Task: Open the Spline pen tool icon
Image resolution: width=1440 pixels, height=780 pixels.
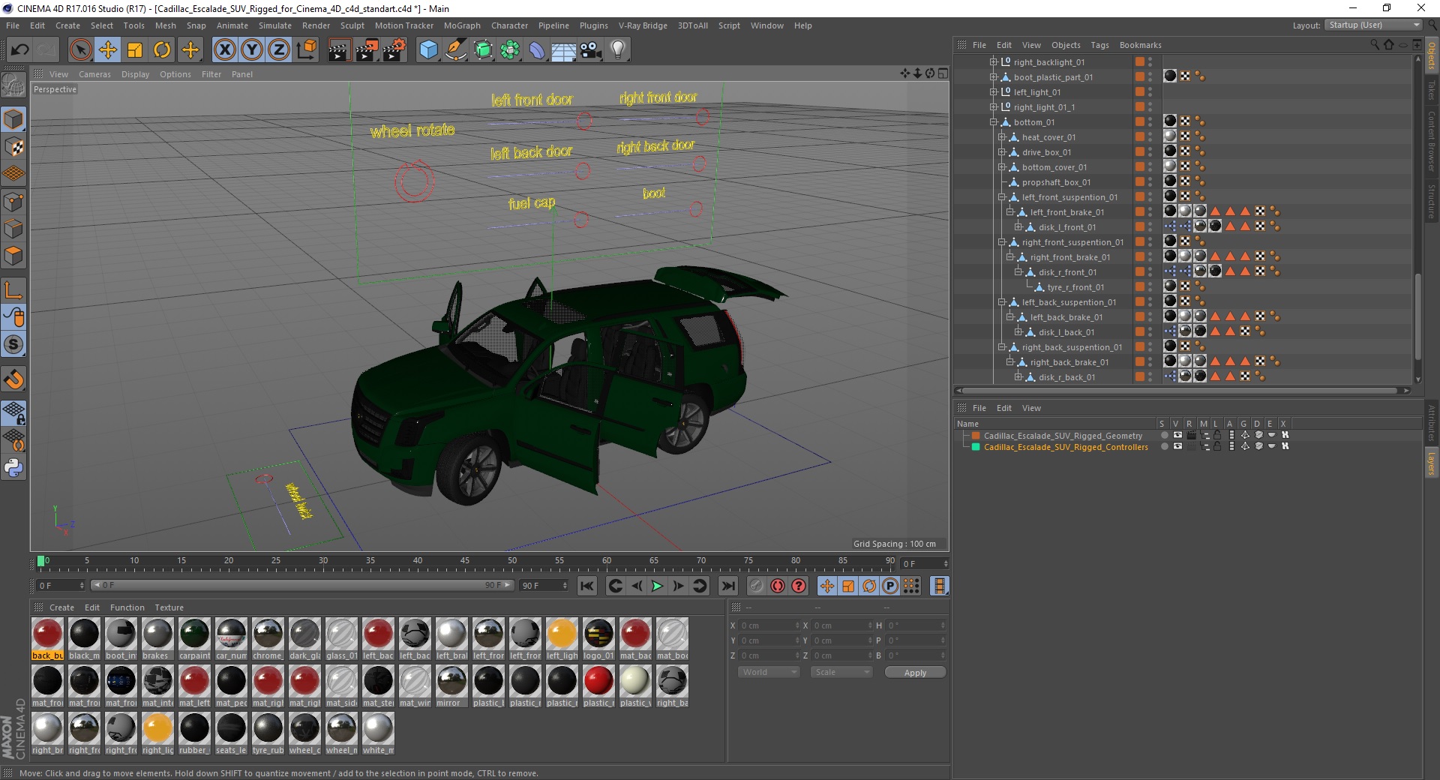Action: click(455, 50)
